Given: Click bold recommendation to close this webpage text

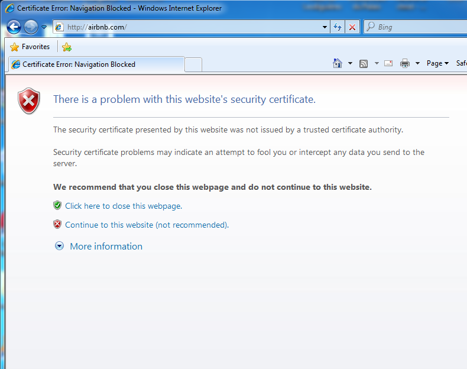Looking at the screenshot, I should pyautogui.click(x=212, y=187).
